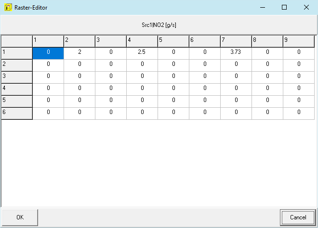
Task: Select cell in row 6 column 8
Action: (267, 114)
